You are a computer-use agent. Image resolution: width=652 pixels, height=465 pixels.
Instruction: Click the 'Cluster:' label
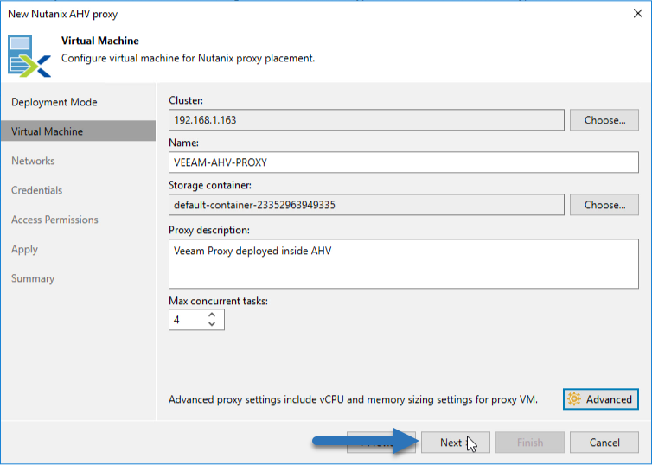[186, 100]
